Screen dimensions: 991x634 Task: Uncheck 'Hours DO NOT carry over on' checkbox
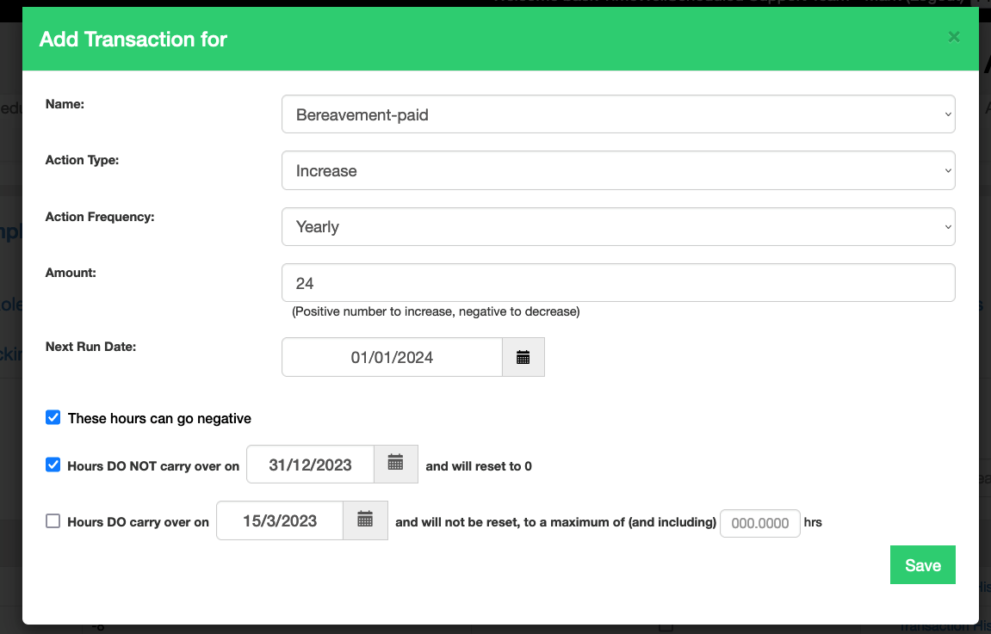tap(53, 465)
